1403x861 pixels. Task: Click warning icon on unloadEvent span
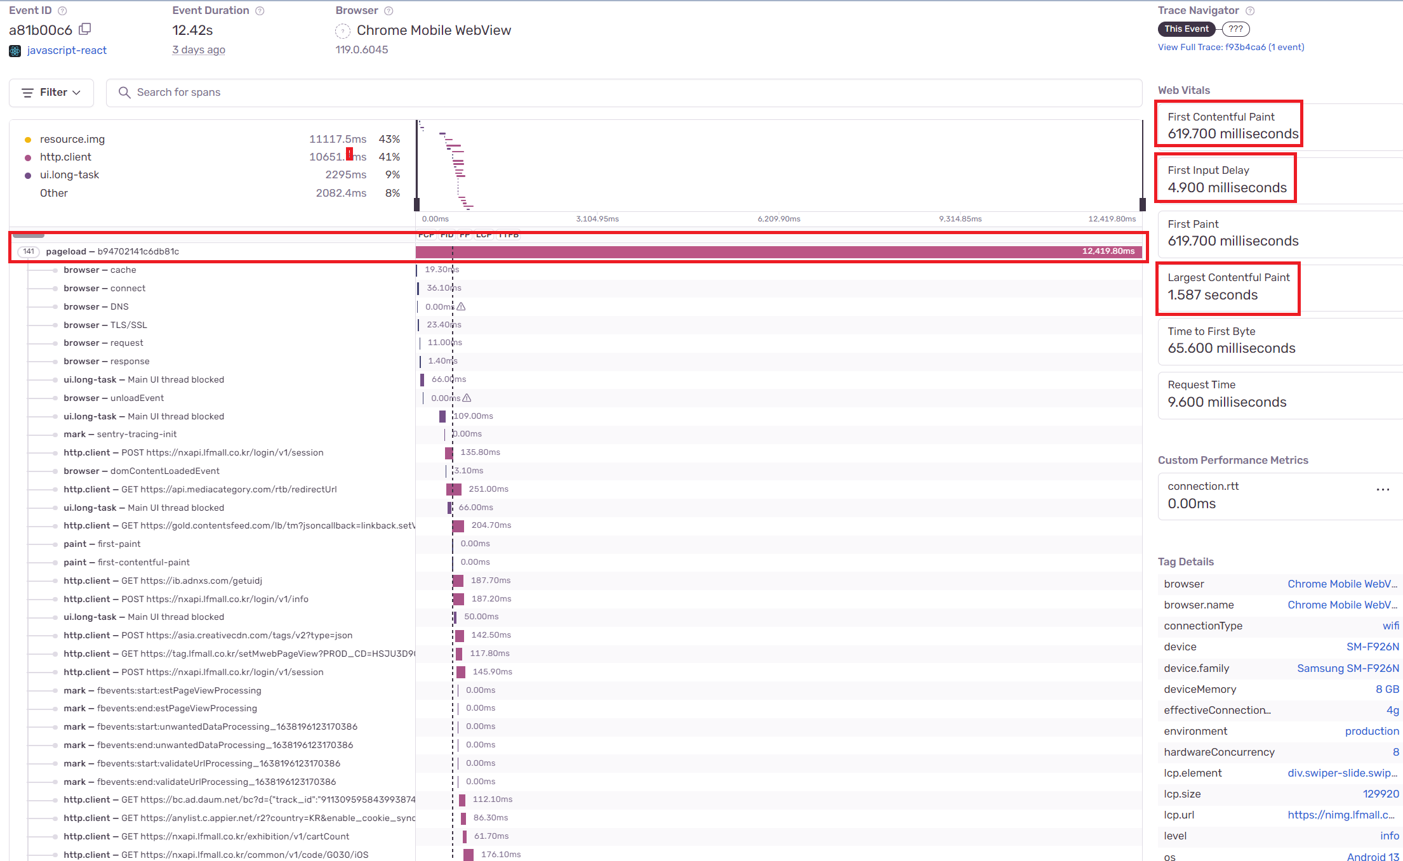pos(467,398)
